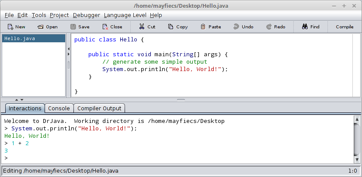Viewport: 362px width, 177px height.
Task: Click System.out.println command in interactions history
Action: (x=74, y=129)
